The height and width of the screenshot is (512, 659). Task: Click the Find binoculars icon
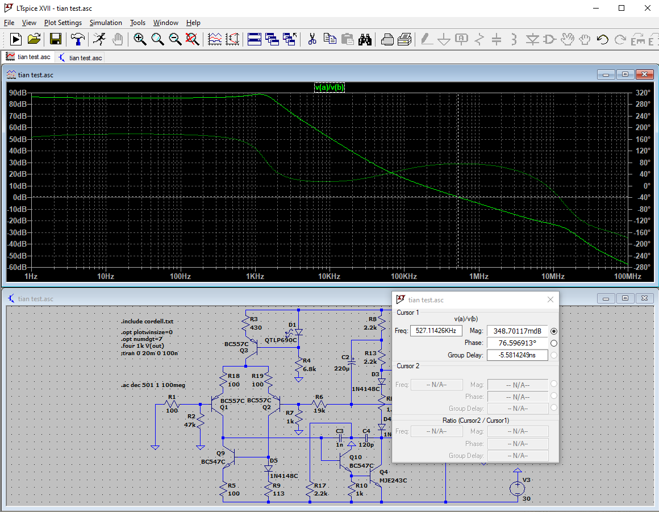[364, 39]
